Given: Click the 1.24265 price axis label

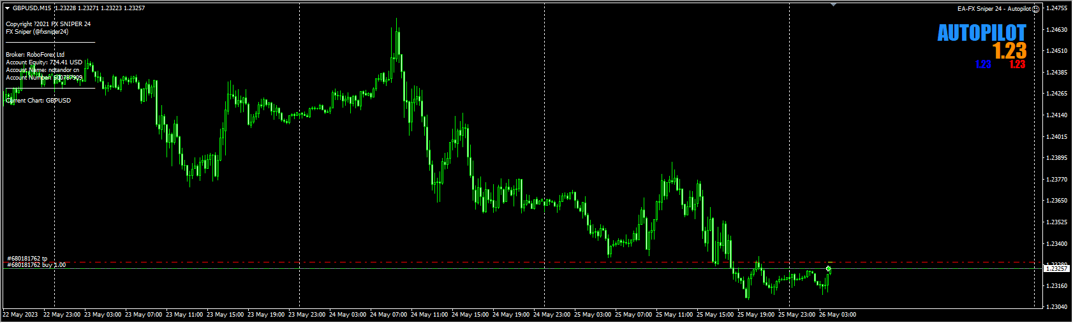Looking at the screenshot, I should click(x=1057, y=94).
